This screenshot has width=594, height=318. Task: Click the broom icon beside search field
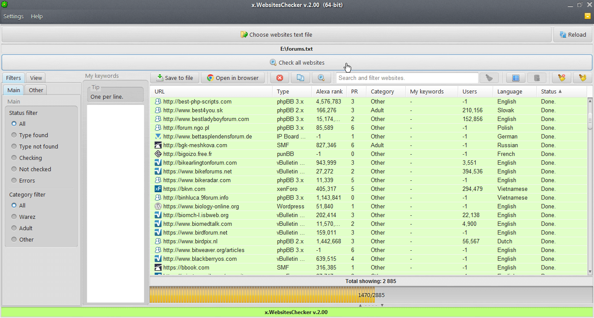(489, 78)
